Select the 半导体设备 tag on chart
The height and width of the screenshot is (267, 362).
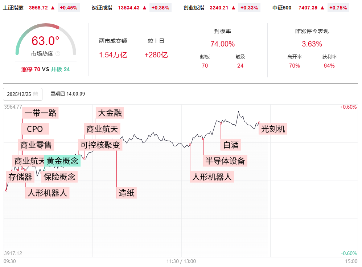(225, 161)
